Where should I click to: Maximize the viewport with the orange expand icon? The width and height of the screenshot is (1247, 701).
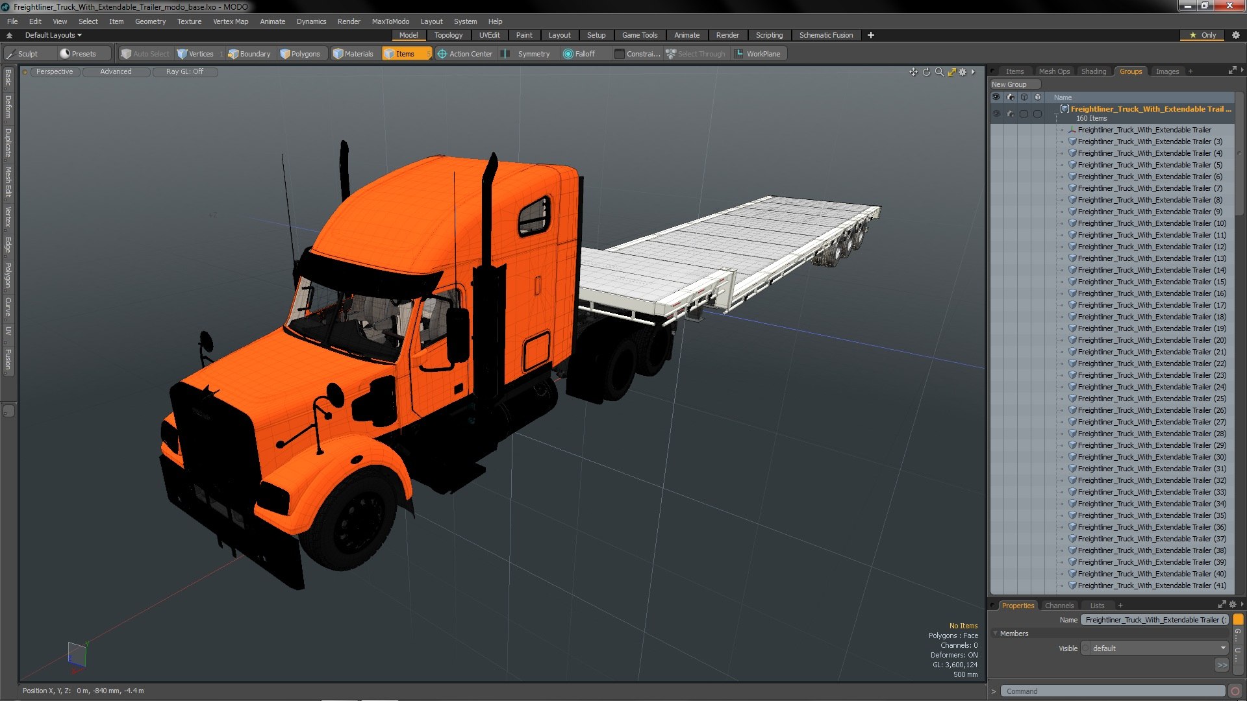click(951, 72)
